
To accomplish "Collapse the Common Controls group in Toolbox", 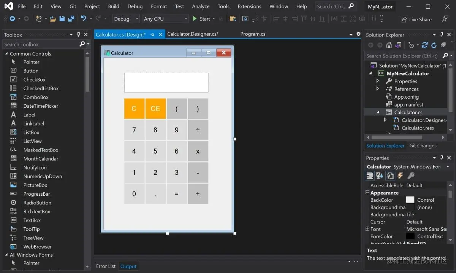I will coord(6,54).
